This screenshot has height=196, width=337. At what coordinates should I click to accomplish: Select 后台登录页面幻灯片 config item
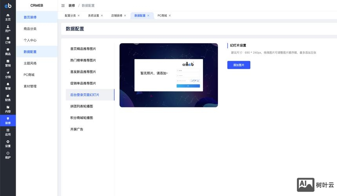click(90, 95)
